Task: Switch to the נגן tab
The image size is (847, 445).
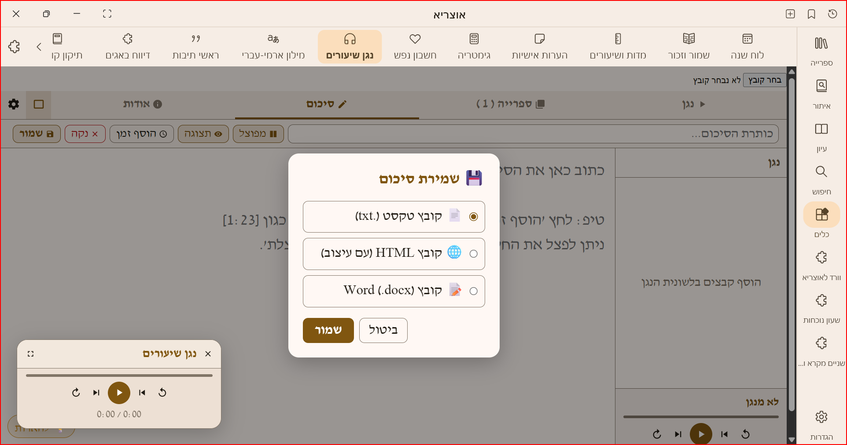Action: tap(694, 104)
